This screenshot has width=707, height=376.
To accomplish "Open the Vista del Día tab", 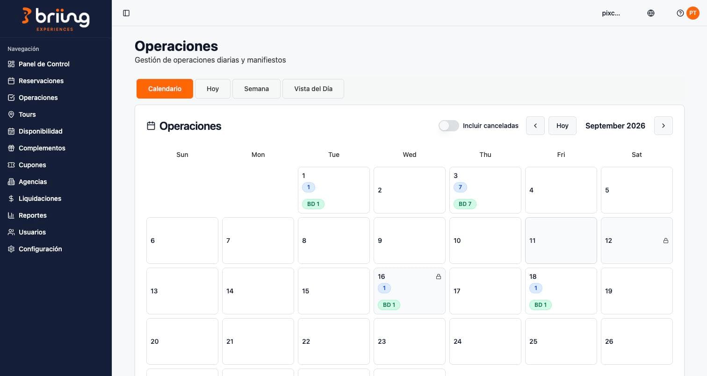I will (313, 89).
